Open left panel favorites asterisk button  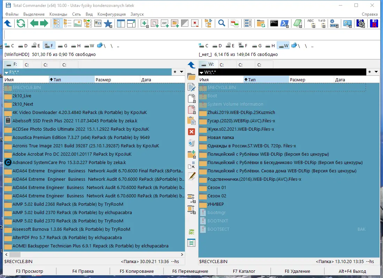pos(175,72)
